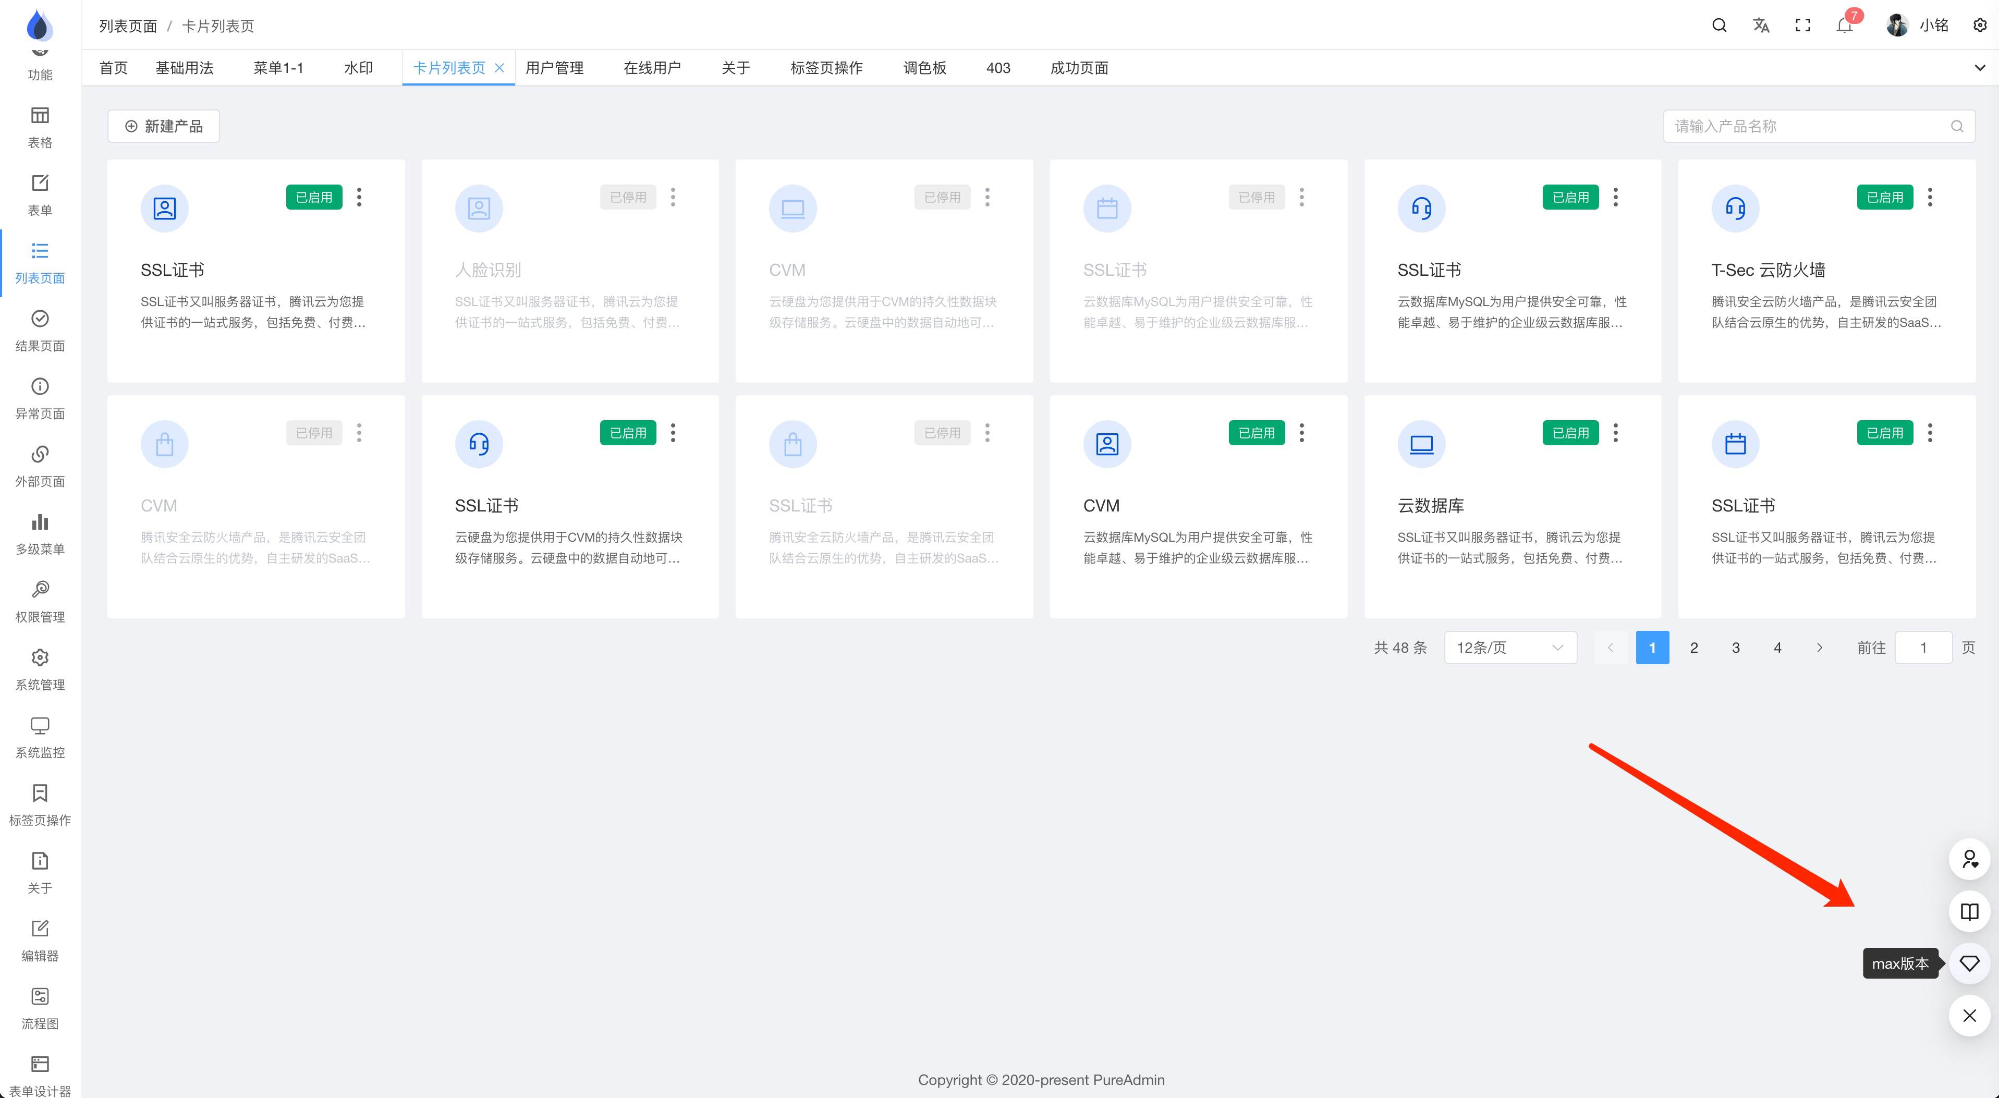
Task: Go to page 3 in pagination
Action: click(x=1736, y=648)
